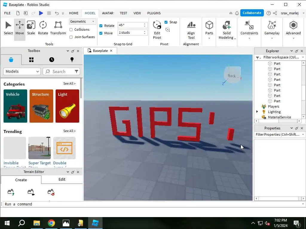Open the Models category dropdown
Image resolution: width=306 pixels, height=229 pixels.
[x=22, y=72]
